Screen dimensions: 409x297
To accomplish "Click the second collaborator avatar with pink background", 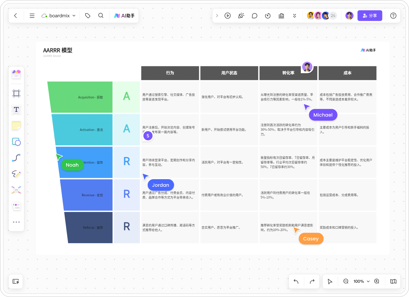I will (x=318, y=16).
